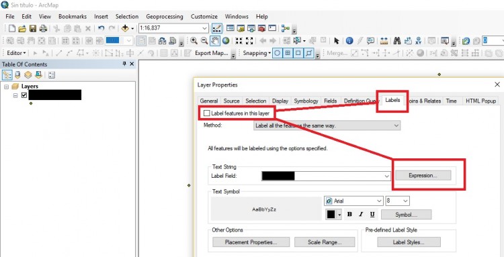This screenshot has width=504, height=257.
Task: Select the Zoom In tool
Action: (x=194, y=41)
